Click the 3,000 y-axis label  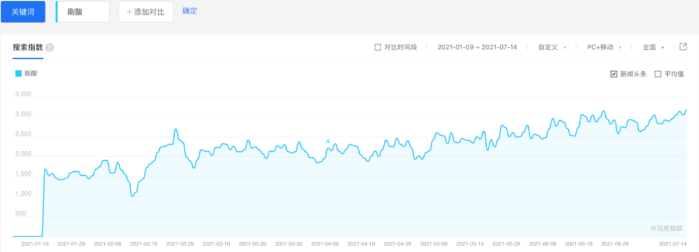click(x=23, y=114)
